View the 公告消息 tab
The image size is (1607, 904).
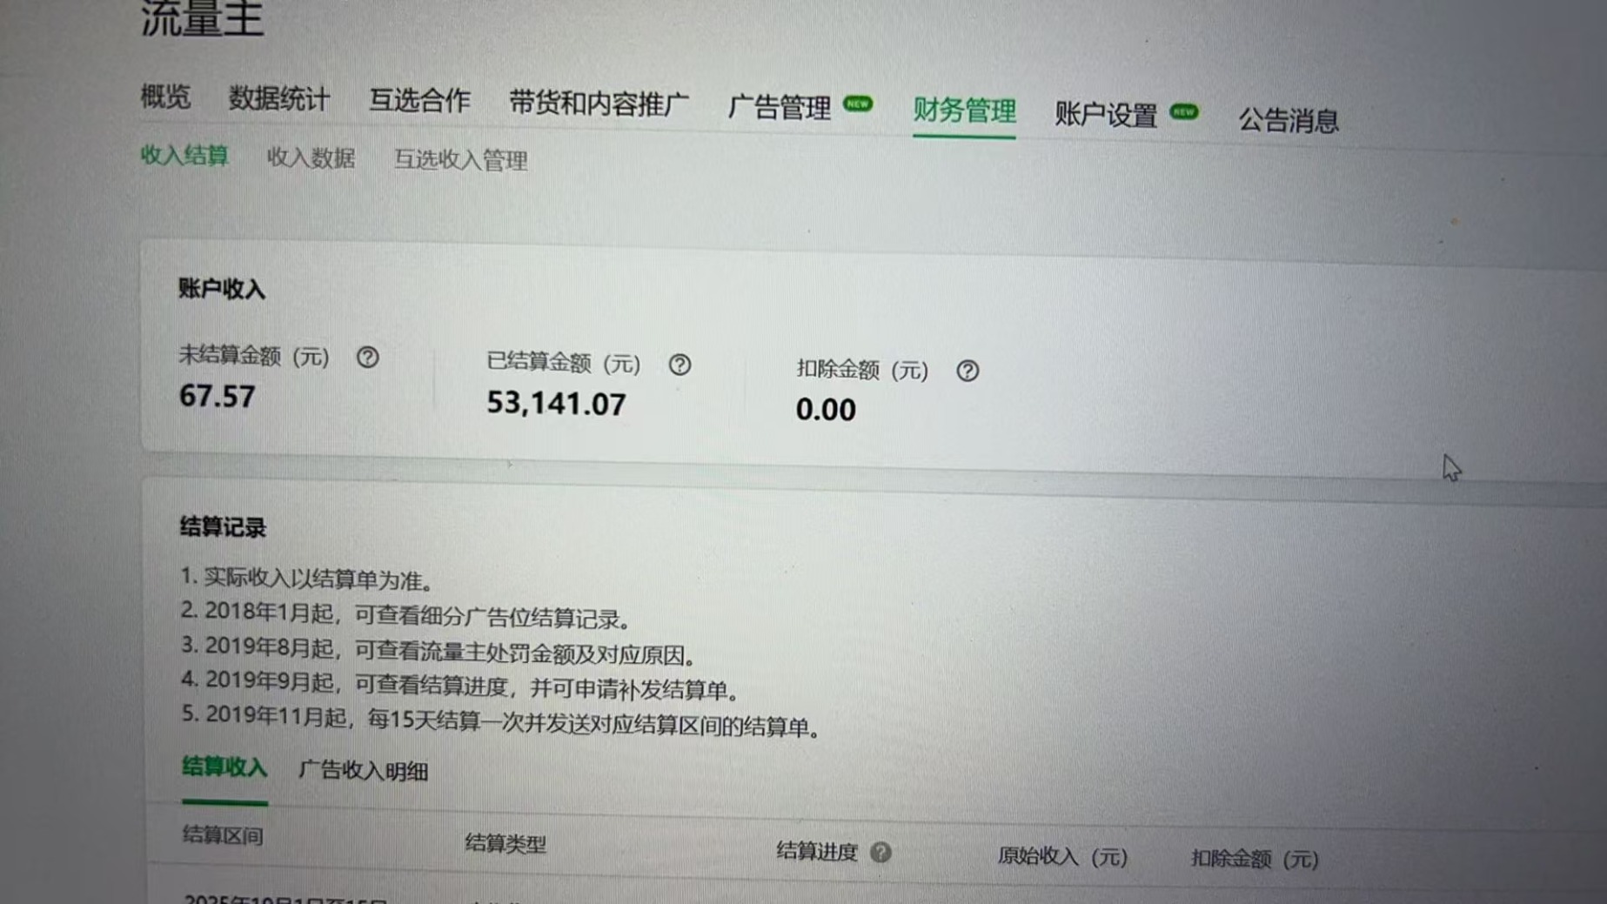click(1289, 120)
